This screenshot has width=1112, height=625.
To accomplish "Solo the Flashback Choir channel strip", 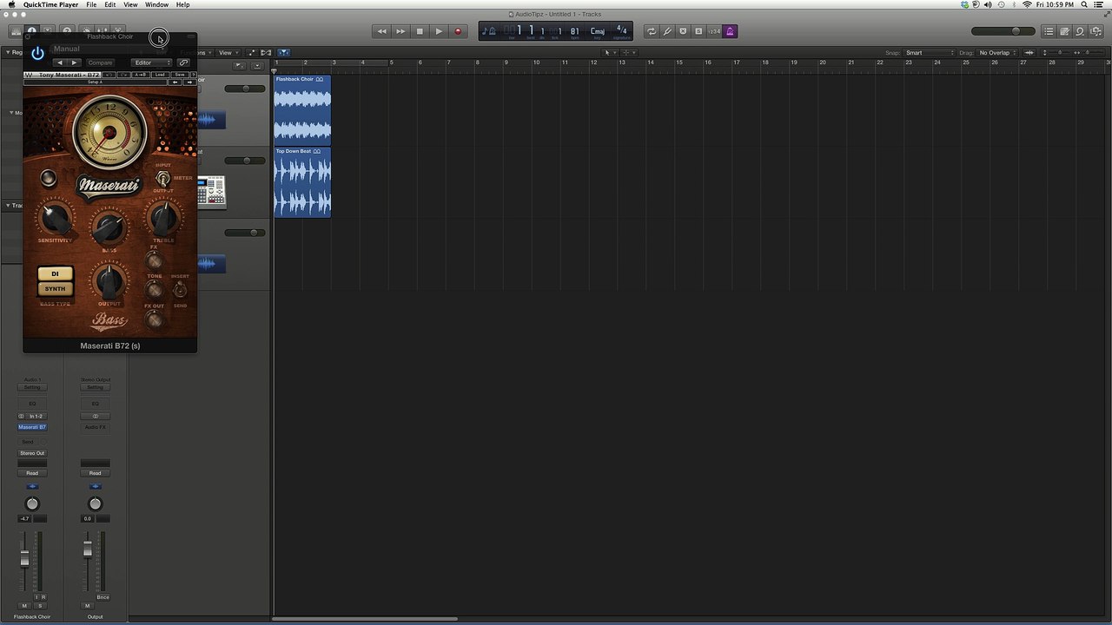I will 40,606.
